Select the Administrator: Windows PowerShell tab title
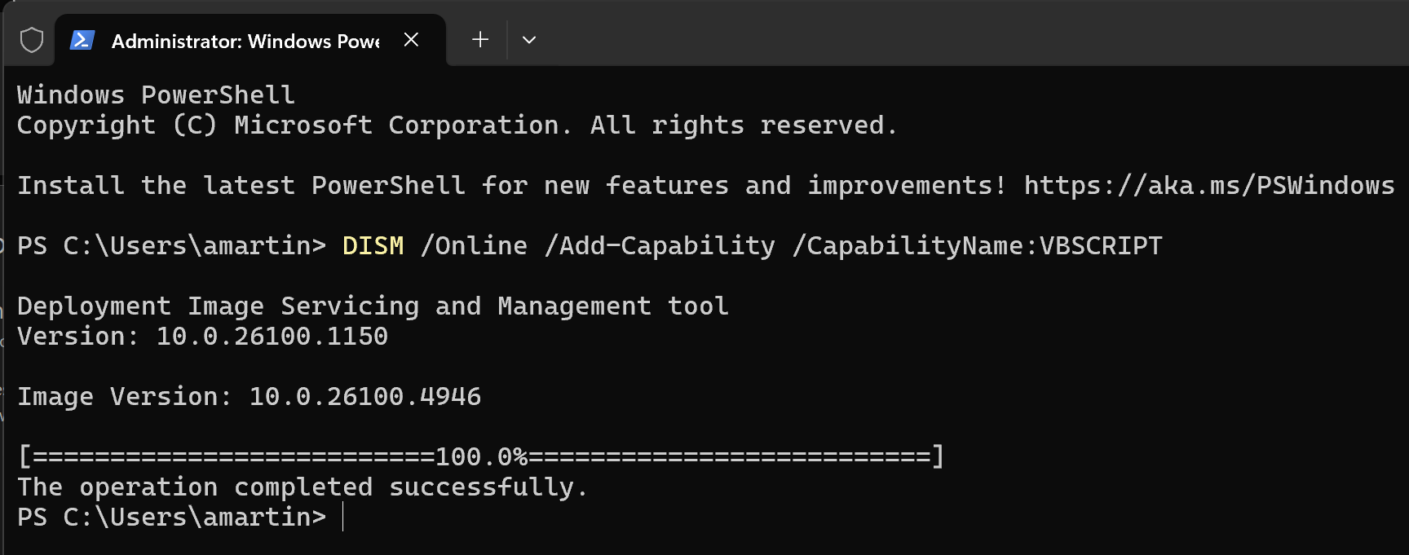 pyautogui.click(x=245, y=41)
